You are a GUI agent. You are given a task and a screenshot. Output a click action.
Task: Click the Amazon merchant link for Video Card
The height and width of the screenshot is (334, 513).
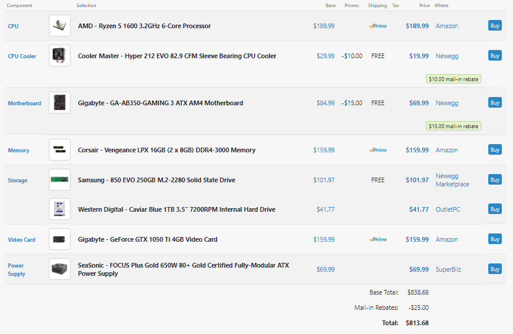(447, 240)
